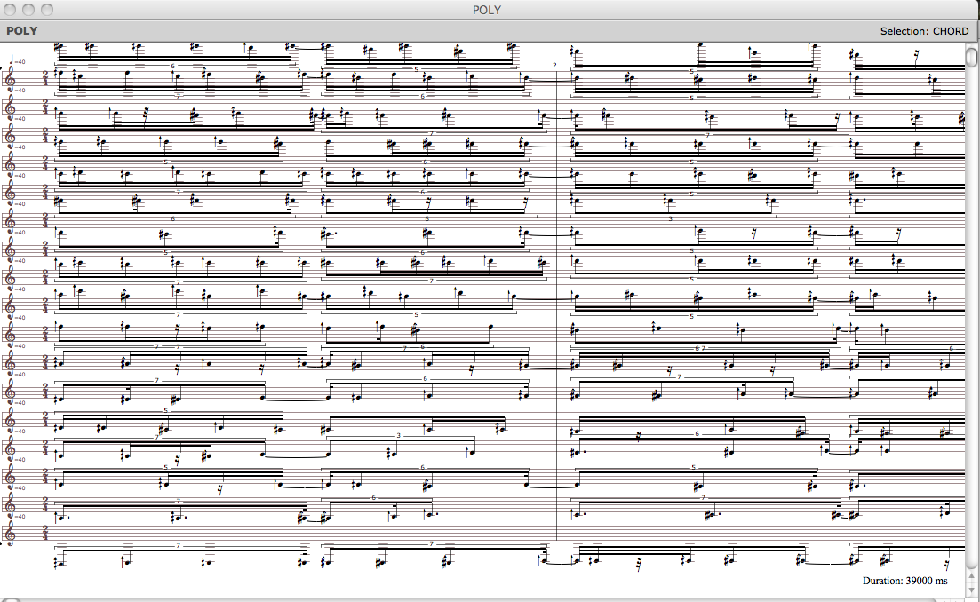
Task: Select the final chord of the bottom staff's second measure
Action: point(544,559)
